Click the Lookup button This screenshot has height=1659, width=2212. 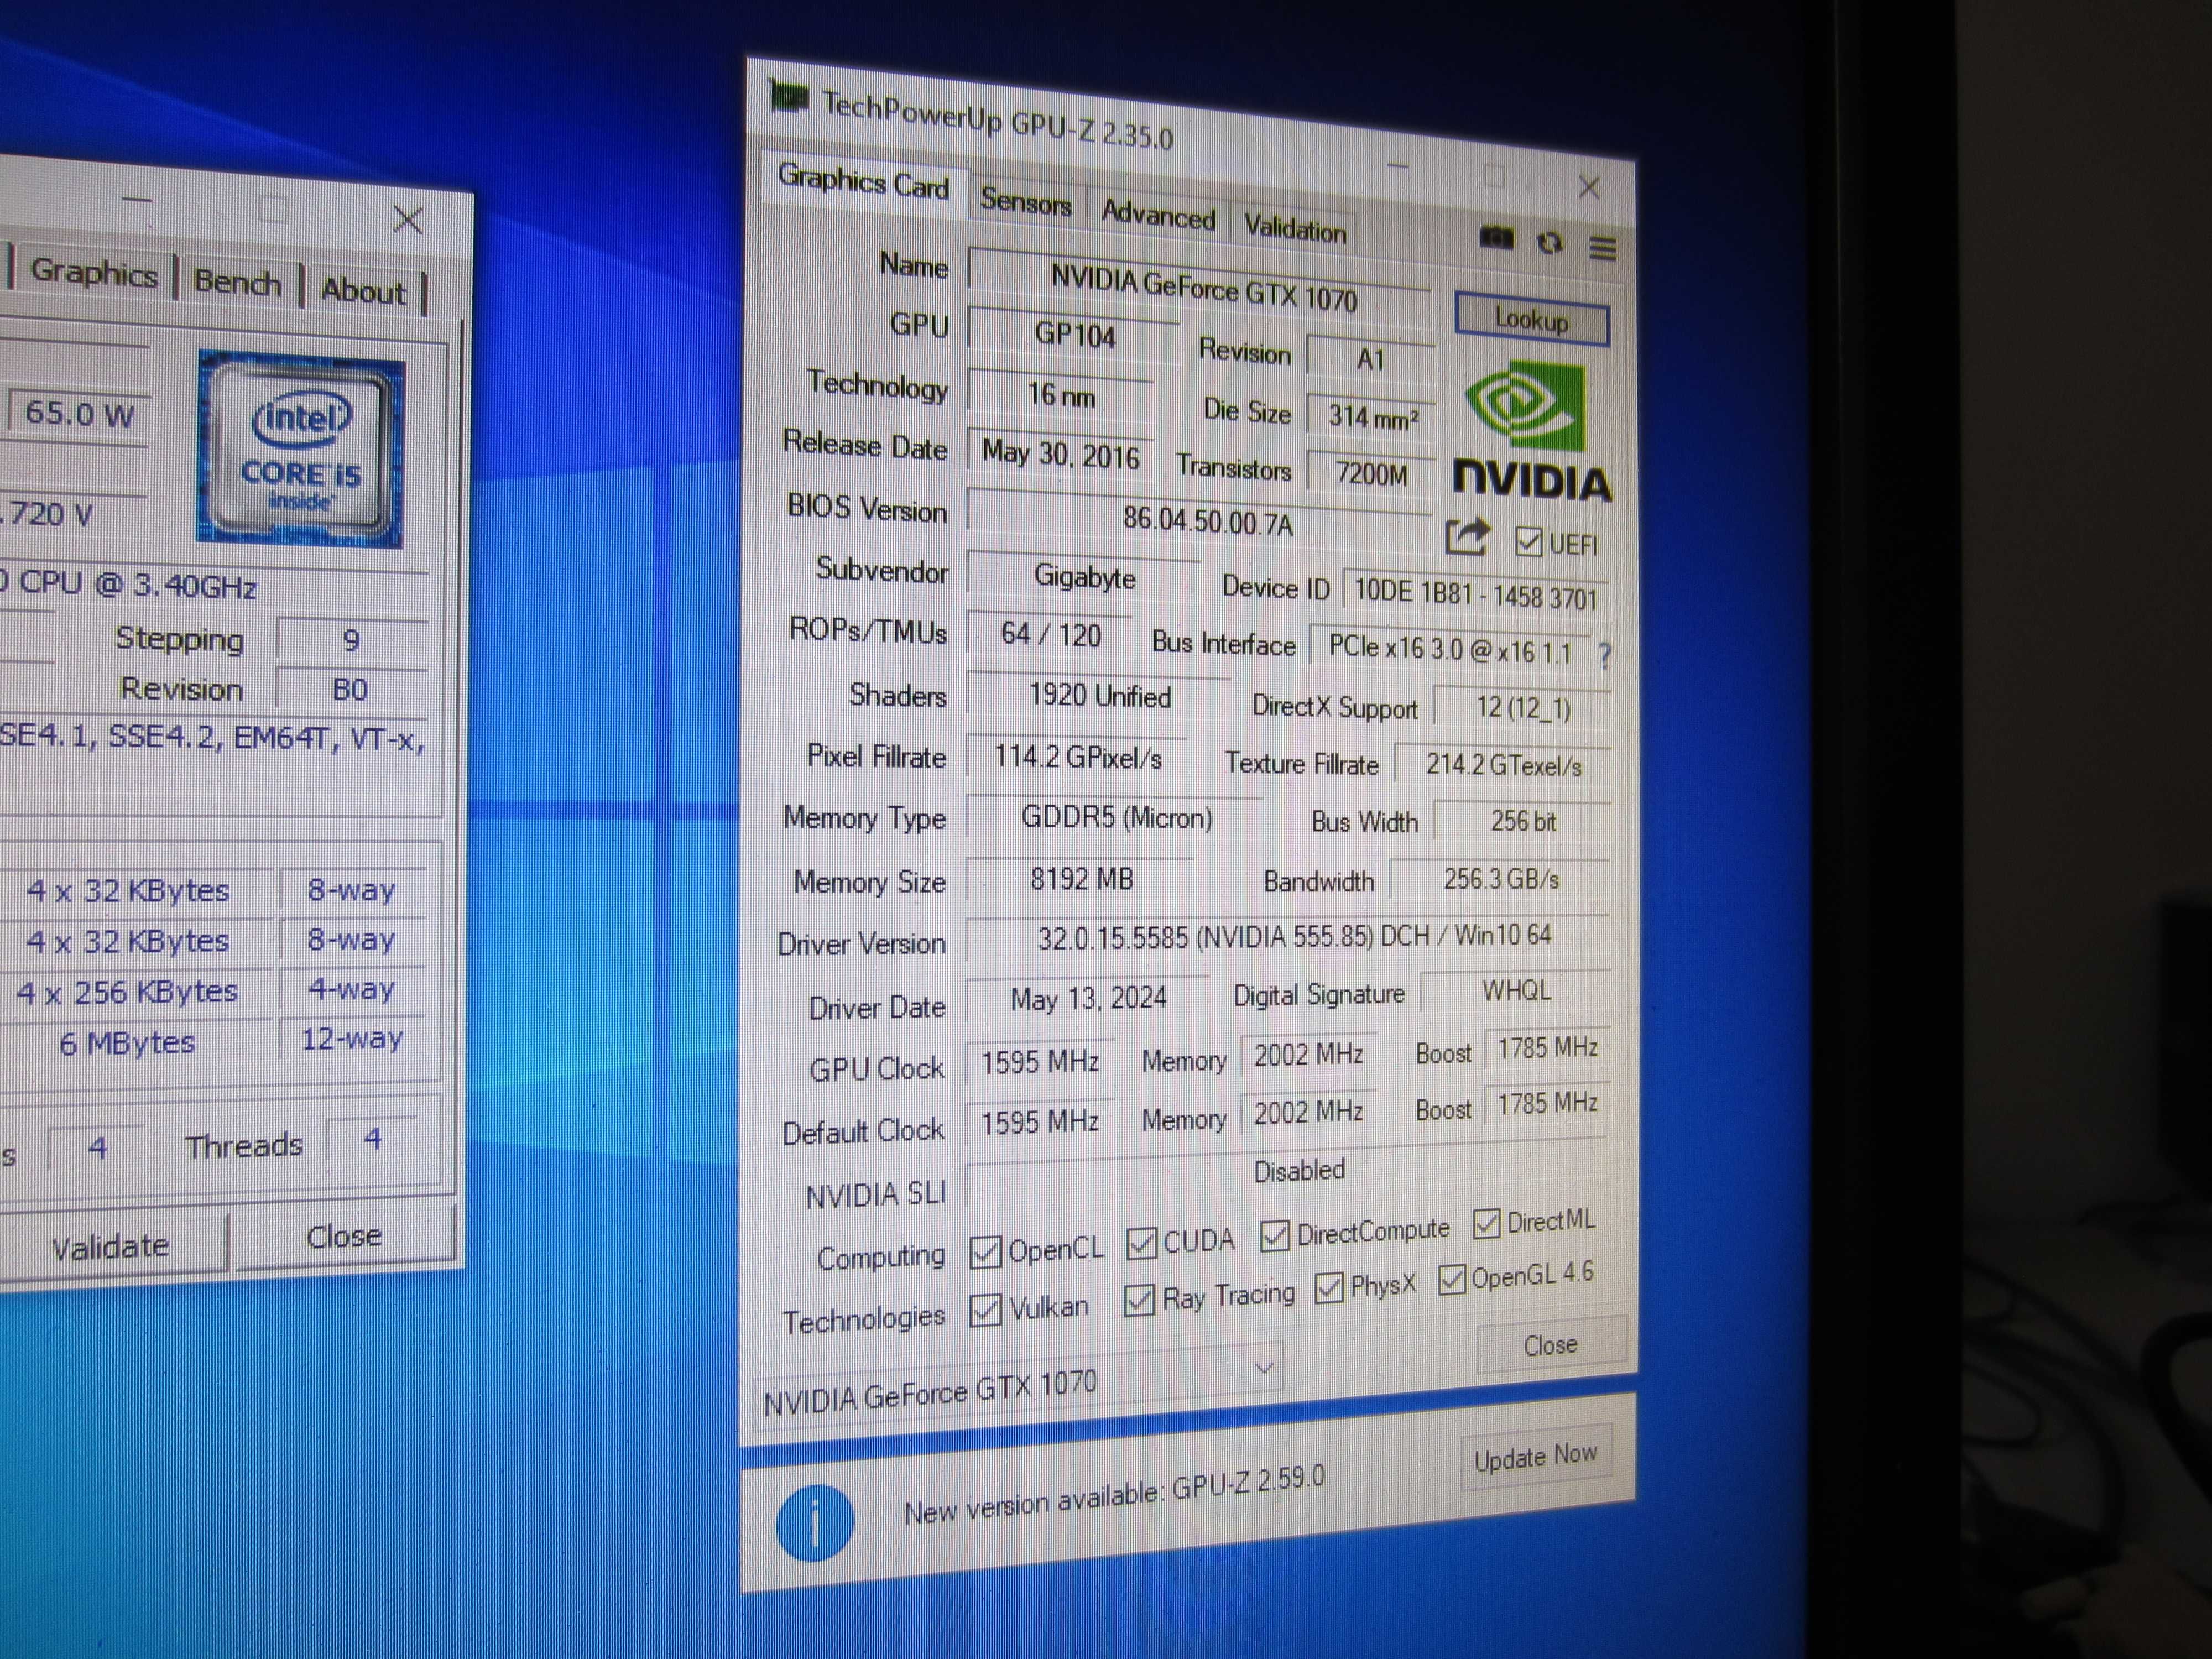[1531, 319]
